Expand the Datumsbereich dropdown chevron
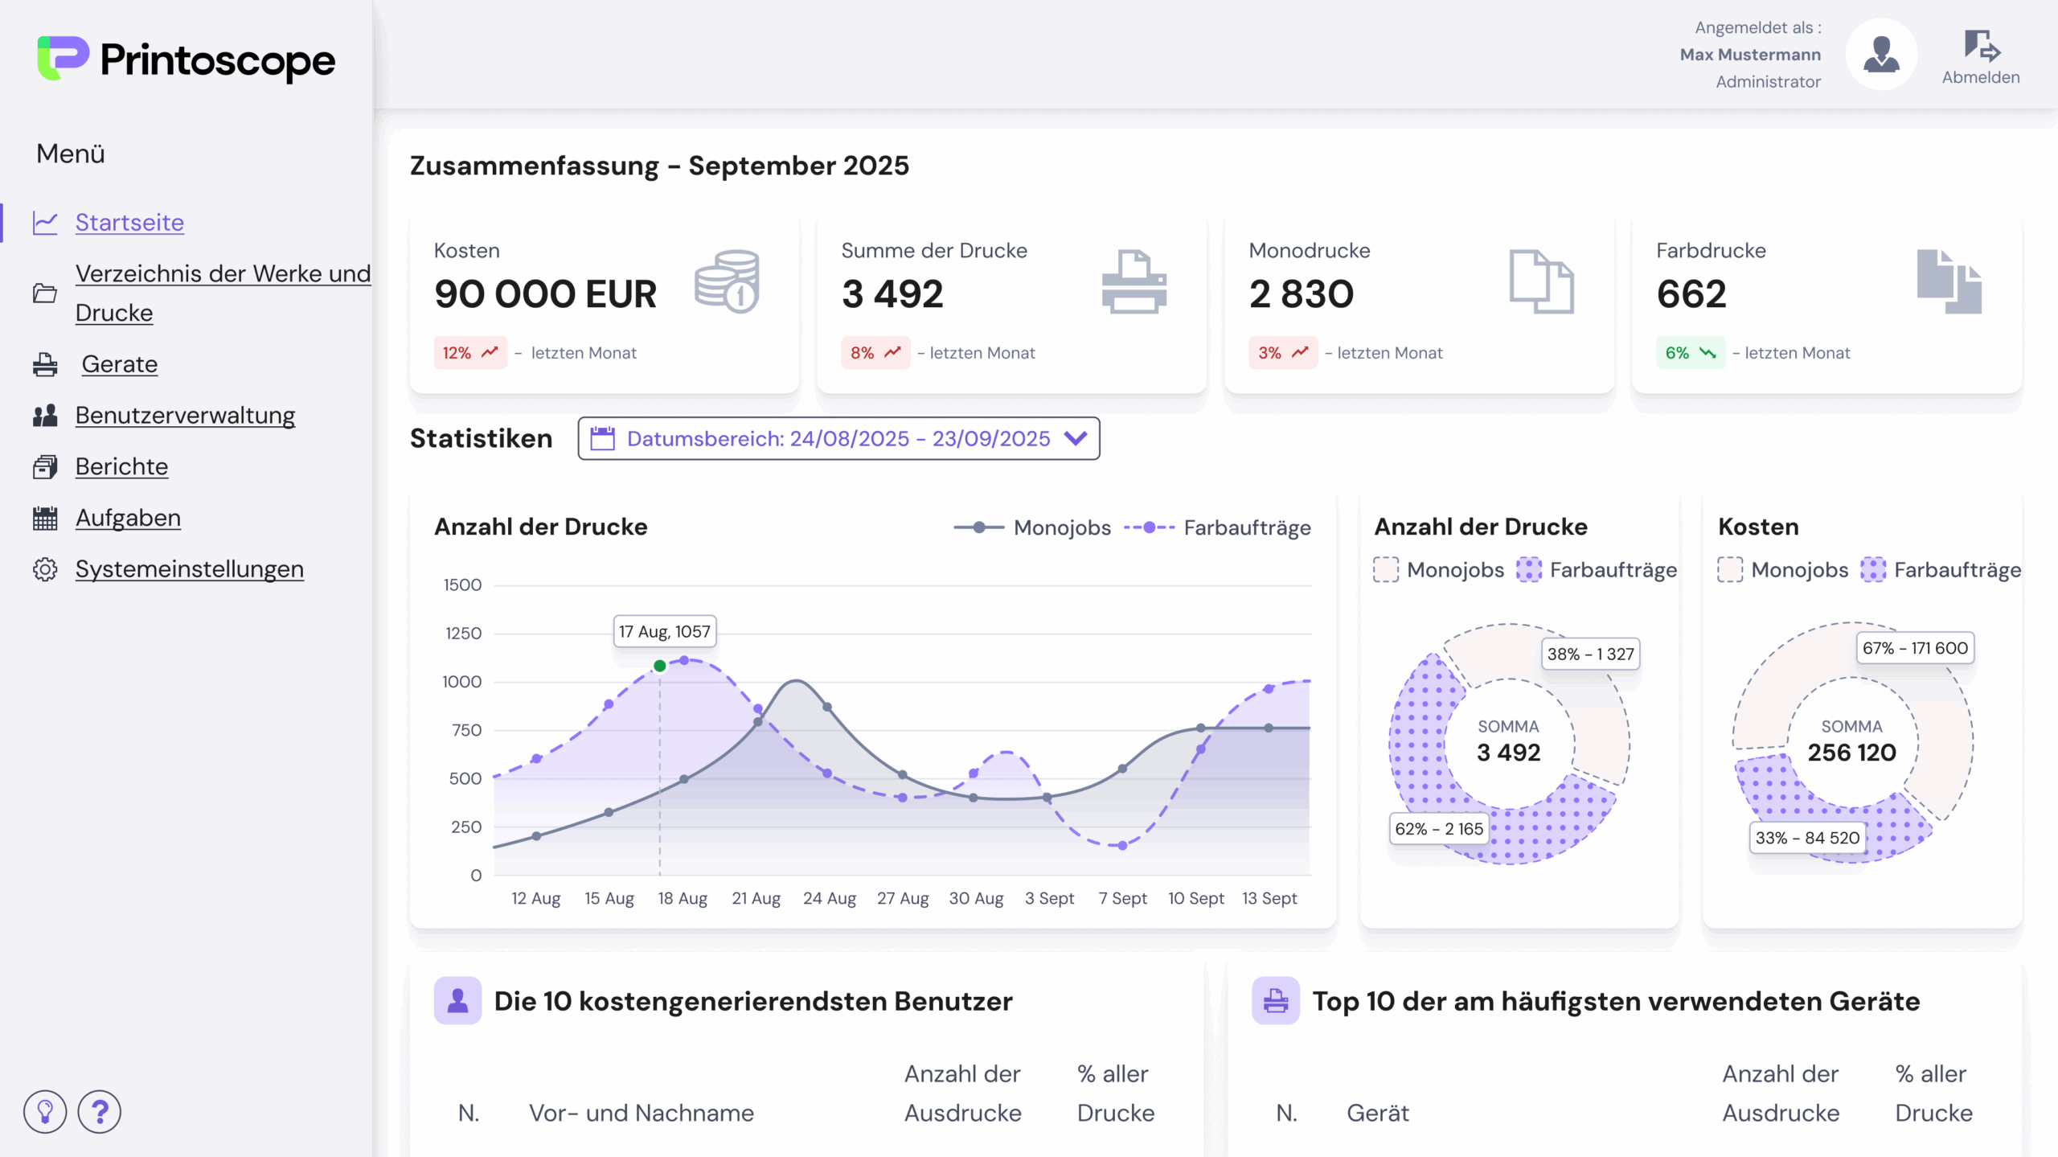 (x=1076, y=439)
